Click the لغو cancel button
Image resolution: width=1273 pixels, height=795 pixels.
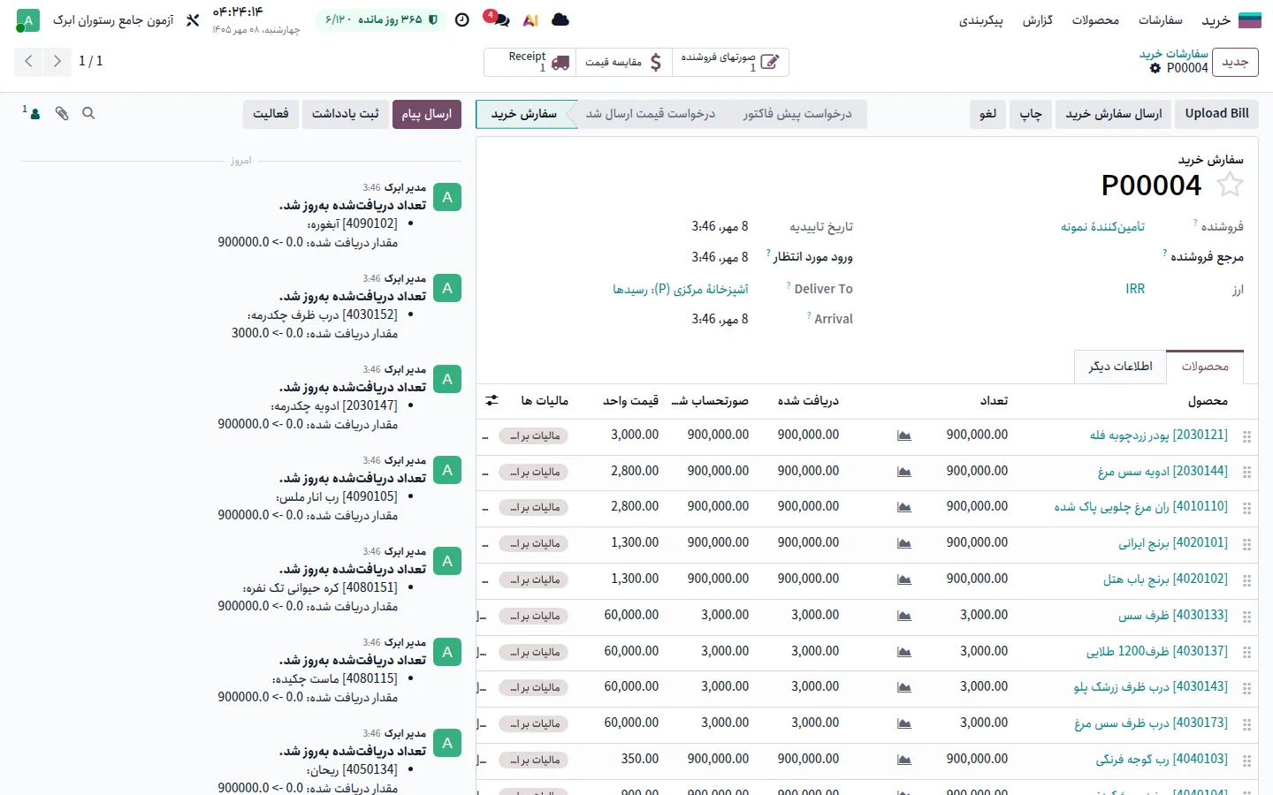point(987,114)
